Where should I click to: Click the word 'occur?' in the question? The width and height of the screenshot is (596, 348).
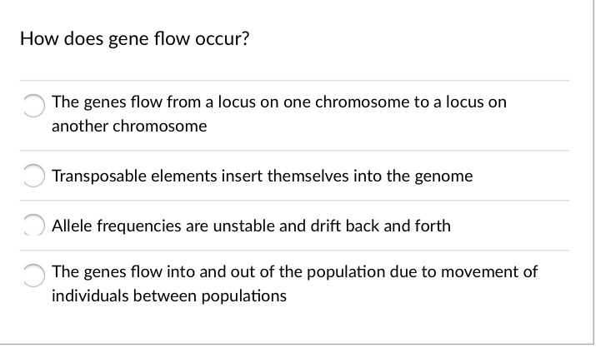click(x=225, y=39)
